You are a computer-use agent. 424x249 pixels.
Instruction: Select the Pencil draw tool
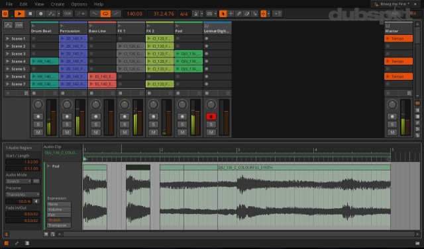coord(238,13)
